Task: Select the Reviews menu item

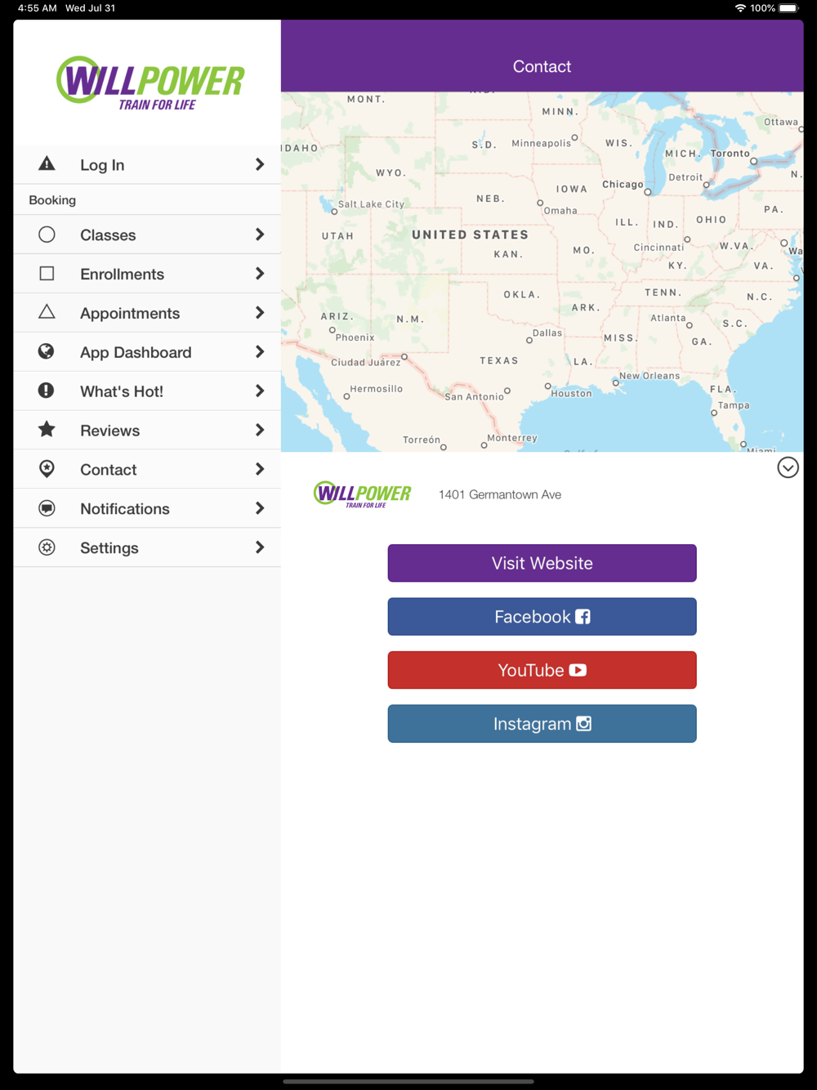Action: click(x=147, y=431)
